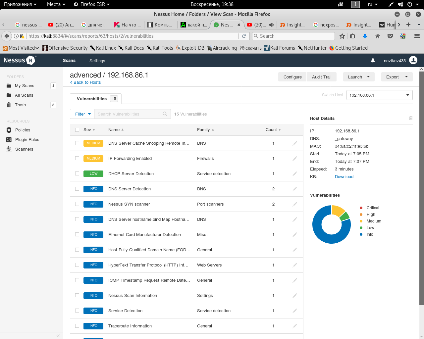Click the Search Vulnerabilities input field
This screenshot has height=339, width=424.
click(x=129, y=114)
